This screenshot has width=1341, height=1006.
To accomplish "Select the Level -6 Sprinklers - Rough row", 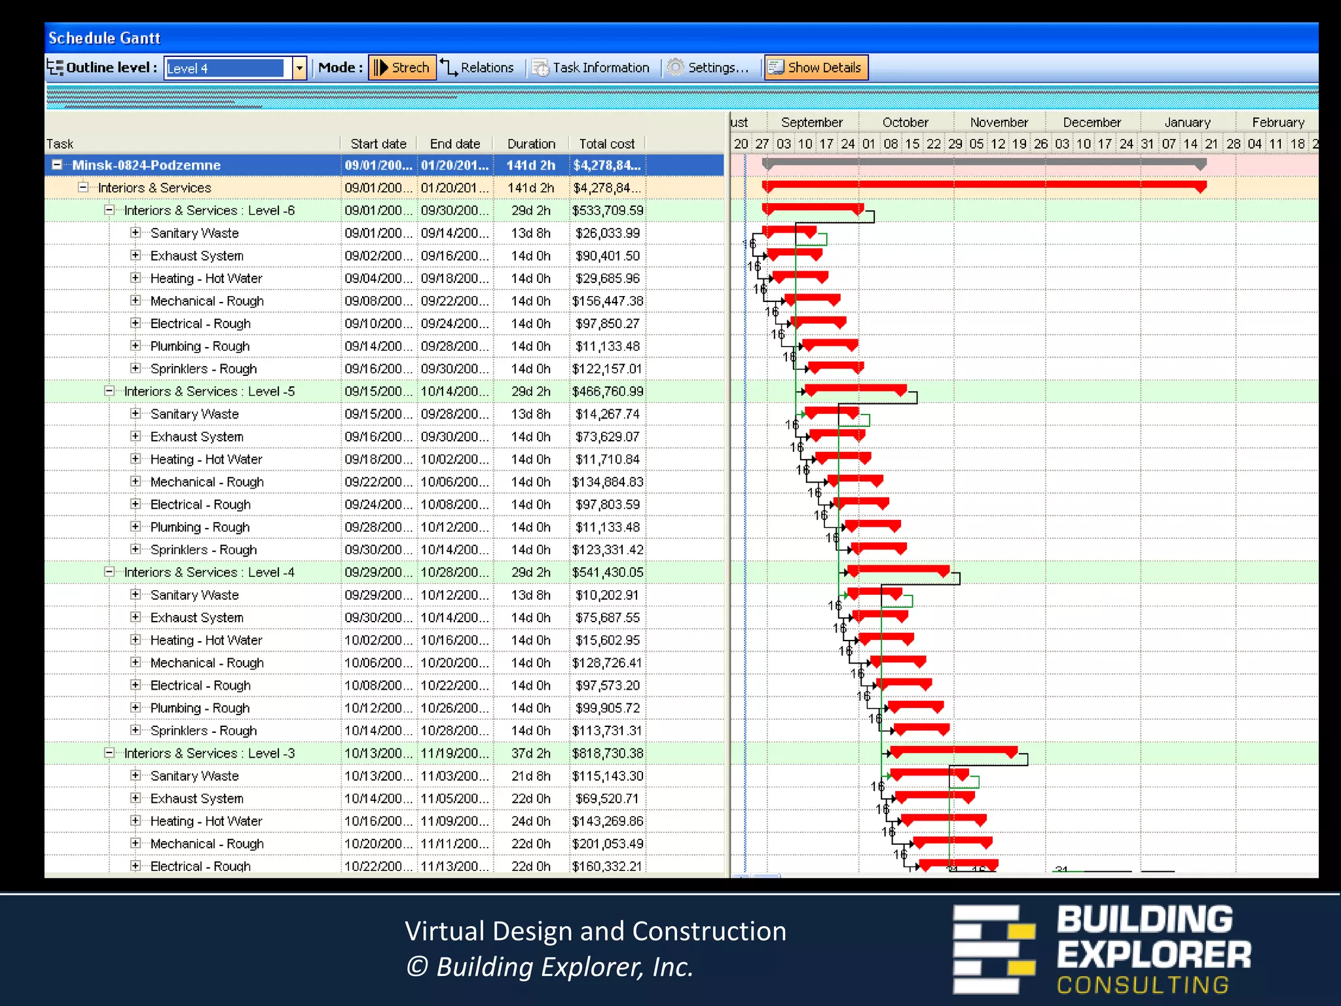I will click(x=384, y=369).
